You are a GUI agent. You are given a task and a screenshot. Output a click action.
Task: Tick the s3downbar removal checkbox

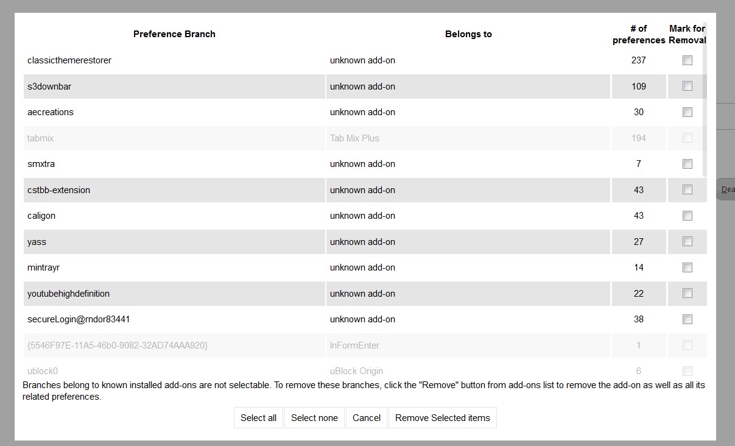click(x=687, y=87)
